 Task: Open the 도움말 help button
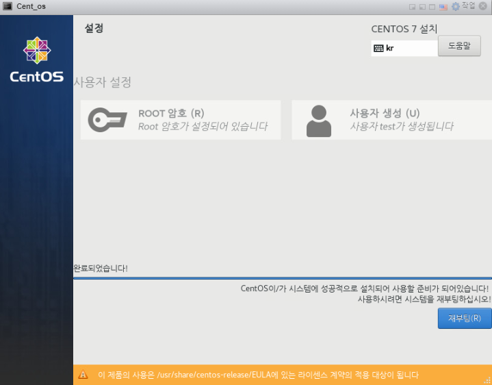pyautogui.click(x=459, y=46)
